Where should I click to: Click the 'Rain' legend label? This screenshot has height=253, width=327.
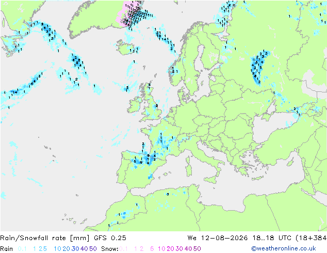click(7, 249)
